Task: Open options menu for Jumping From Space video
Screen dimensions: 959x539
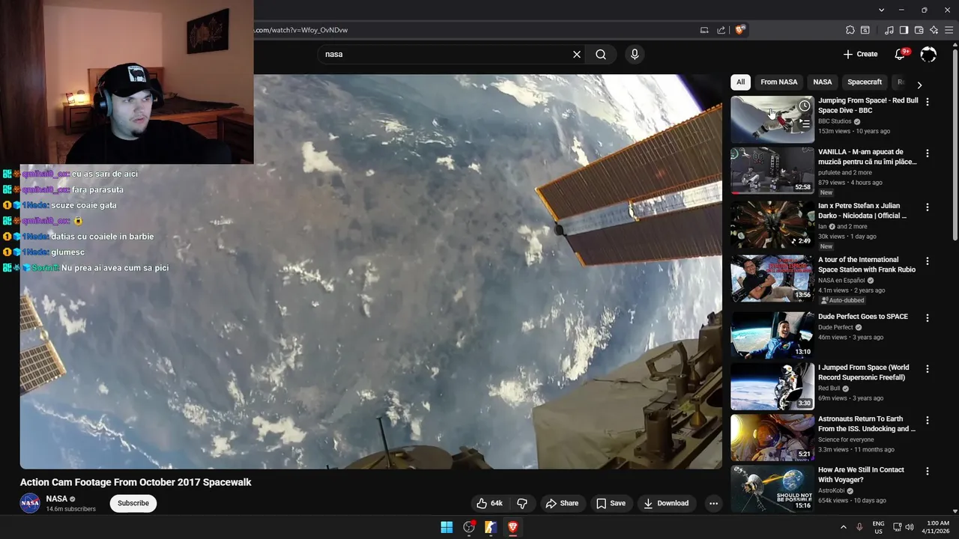Action: point(928,102)
